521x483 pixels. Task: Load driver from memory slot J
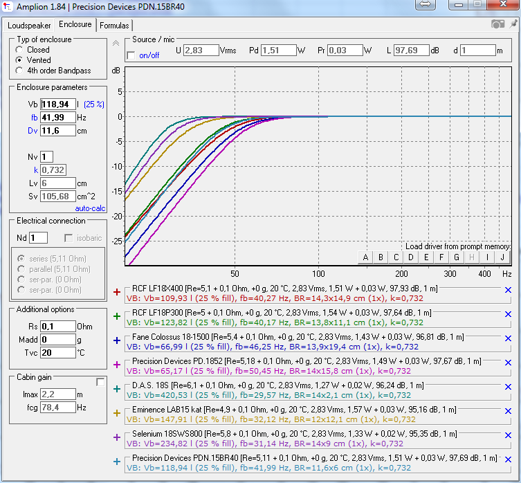(x=502, y=257)
